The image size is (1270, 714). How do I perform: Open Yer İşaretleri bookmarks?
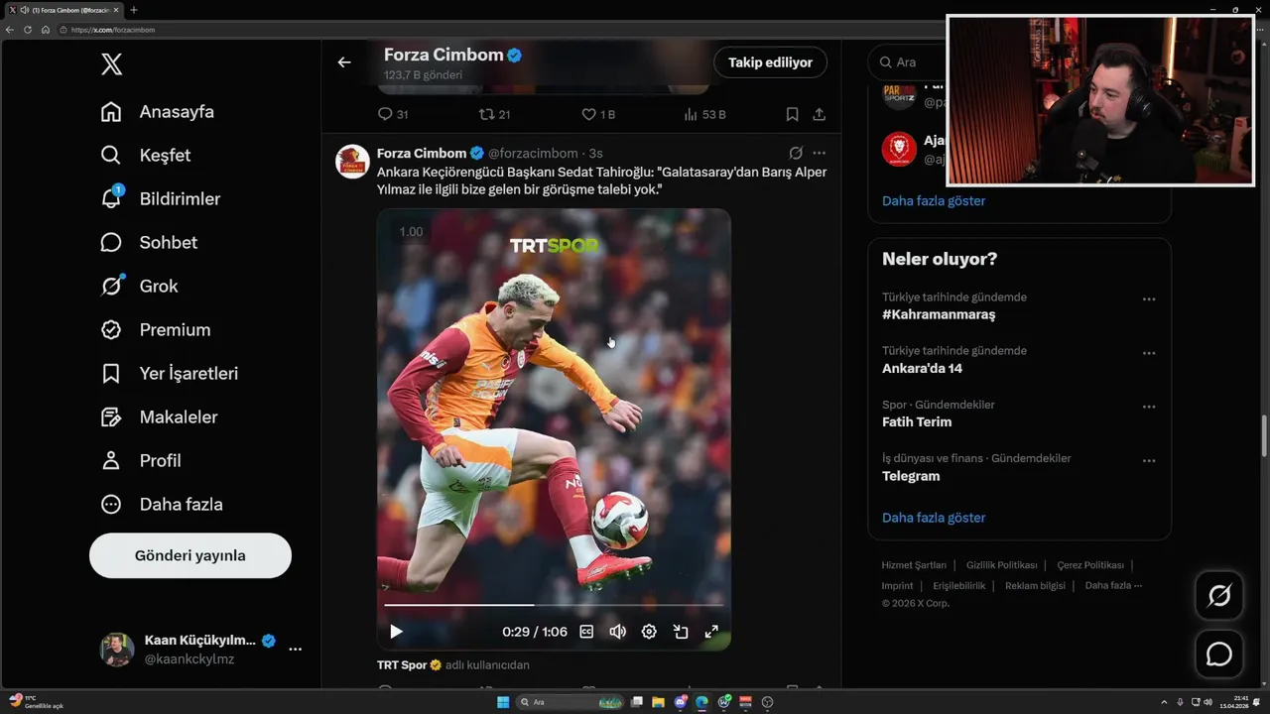(170, 374)
